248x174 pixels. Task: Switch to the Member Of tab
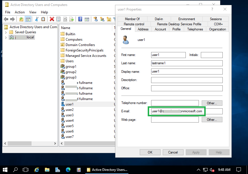[x=132, y=19]
